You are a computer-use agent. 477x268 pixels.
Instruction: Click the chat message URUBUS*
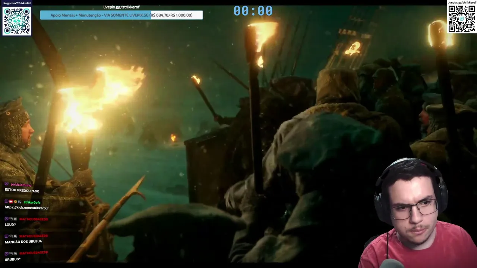pyautogui.click(x=13, y=259)
